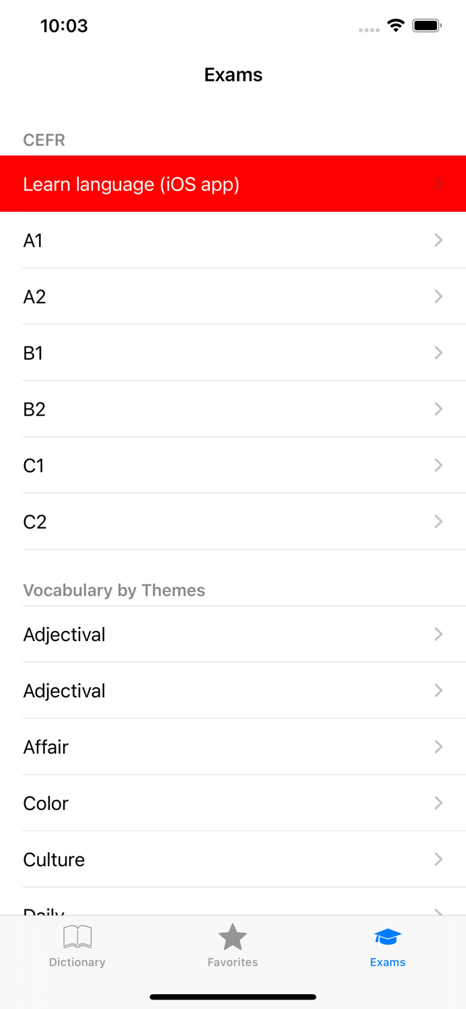Image resolution: width=466 pixels, height=1009 pixels.
Task: Open the A1 exam level
Action: click(233, 240)
